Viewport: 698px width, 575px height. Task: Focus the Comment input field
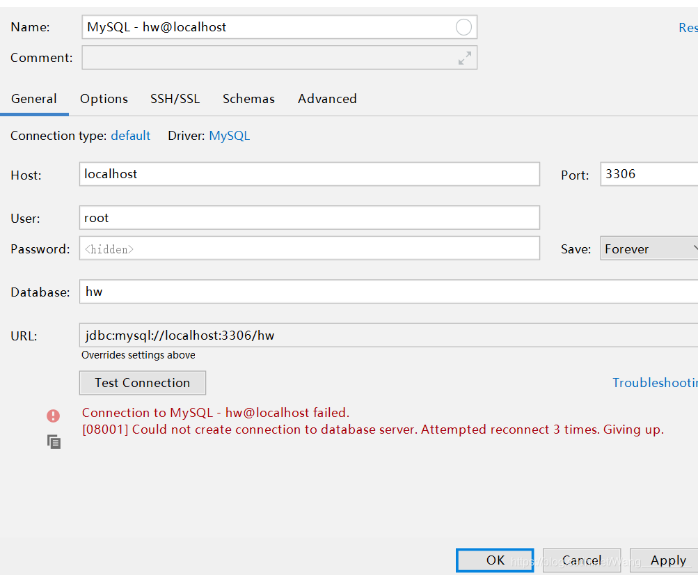click(279, 58)
